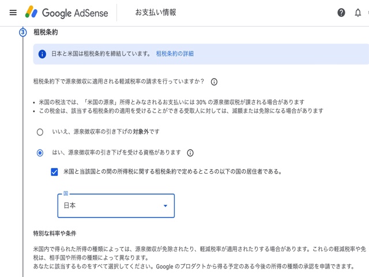
Task: Open the help question mark icon
Action: coord(341,13)
